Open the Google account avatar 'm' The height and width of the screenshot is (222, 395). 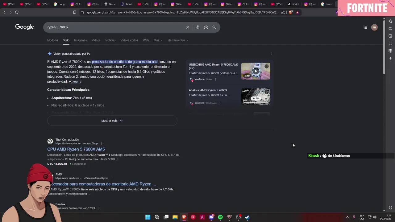(374, 27)
